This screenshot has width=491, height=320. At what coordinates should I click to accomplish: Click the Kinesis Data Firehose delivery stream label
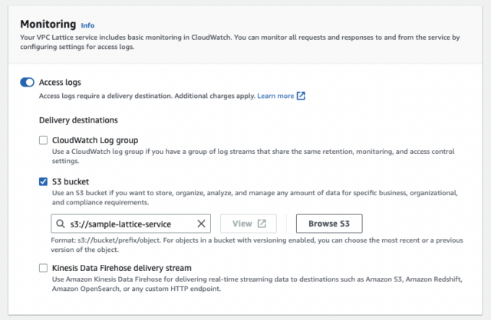click(121, 268)
